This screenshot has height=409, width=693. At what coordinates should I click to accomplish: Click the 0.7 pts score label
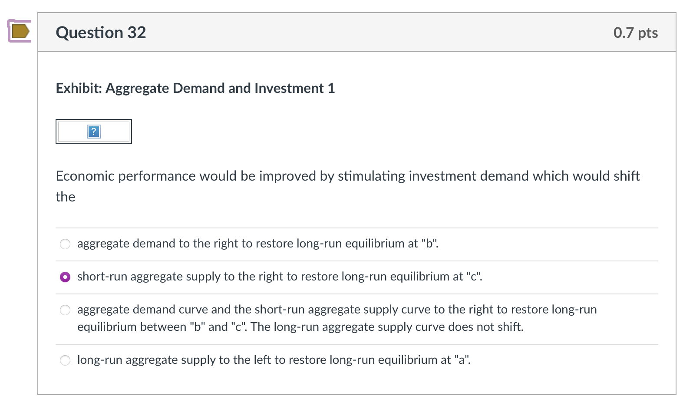click(636, 33)
